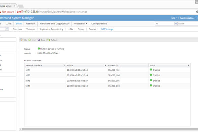Click the purple Stop icon
The width and height of the screenshot is (198, 132).
(39, 40)
